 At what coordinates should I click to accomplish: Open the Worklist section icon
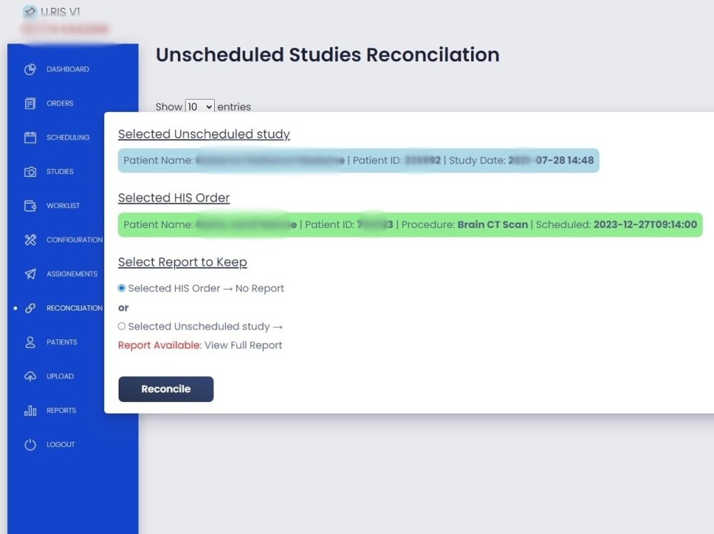tap(30, 205)
